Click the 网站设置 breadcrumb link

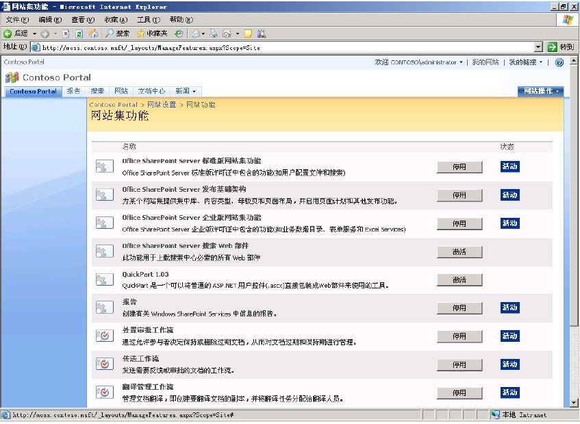[x=162, y=105]
